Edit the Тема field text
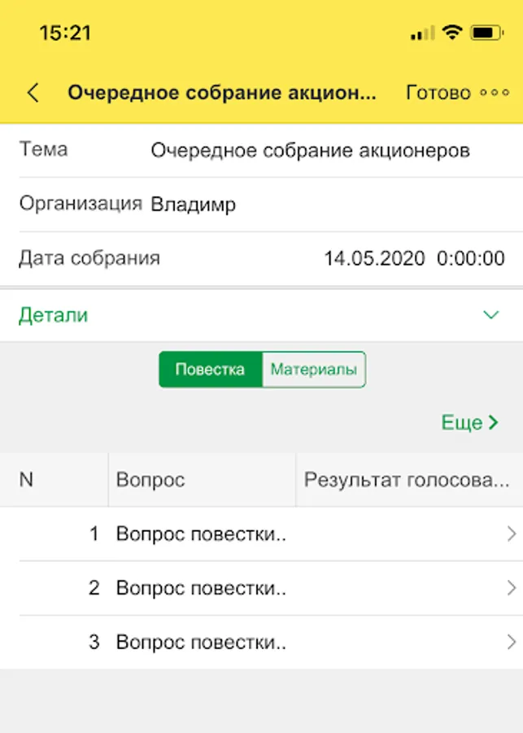The width and height of the screenshot is (523, 733). click(x=310, y=151)
